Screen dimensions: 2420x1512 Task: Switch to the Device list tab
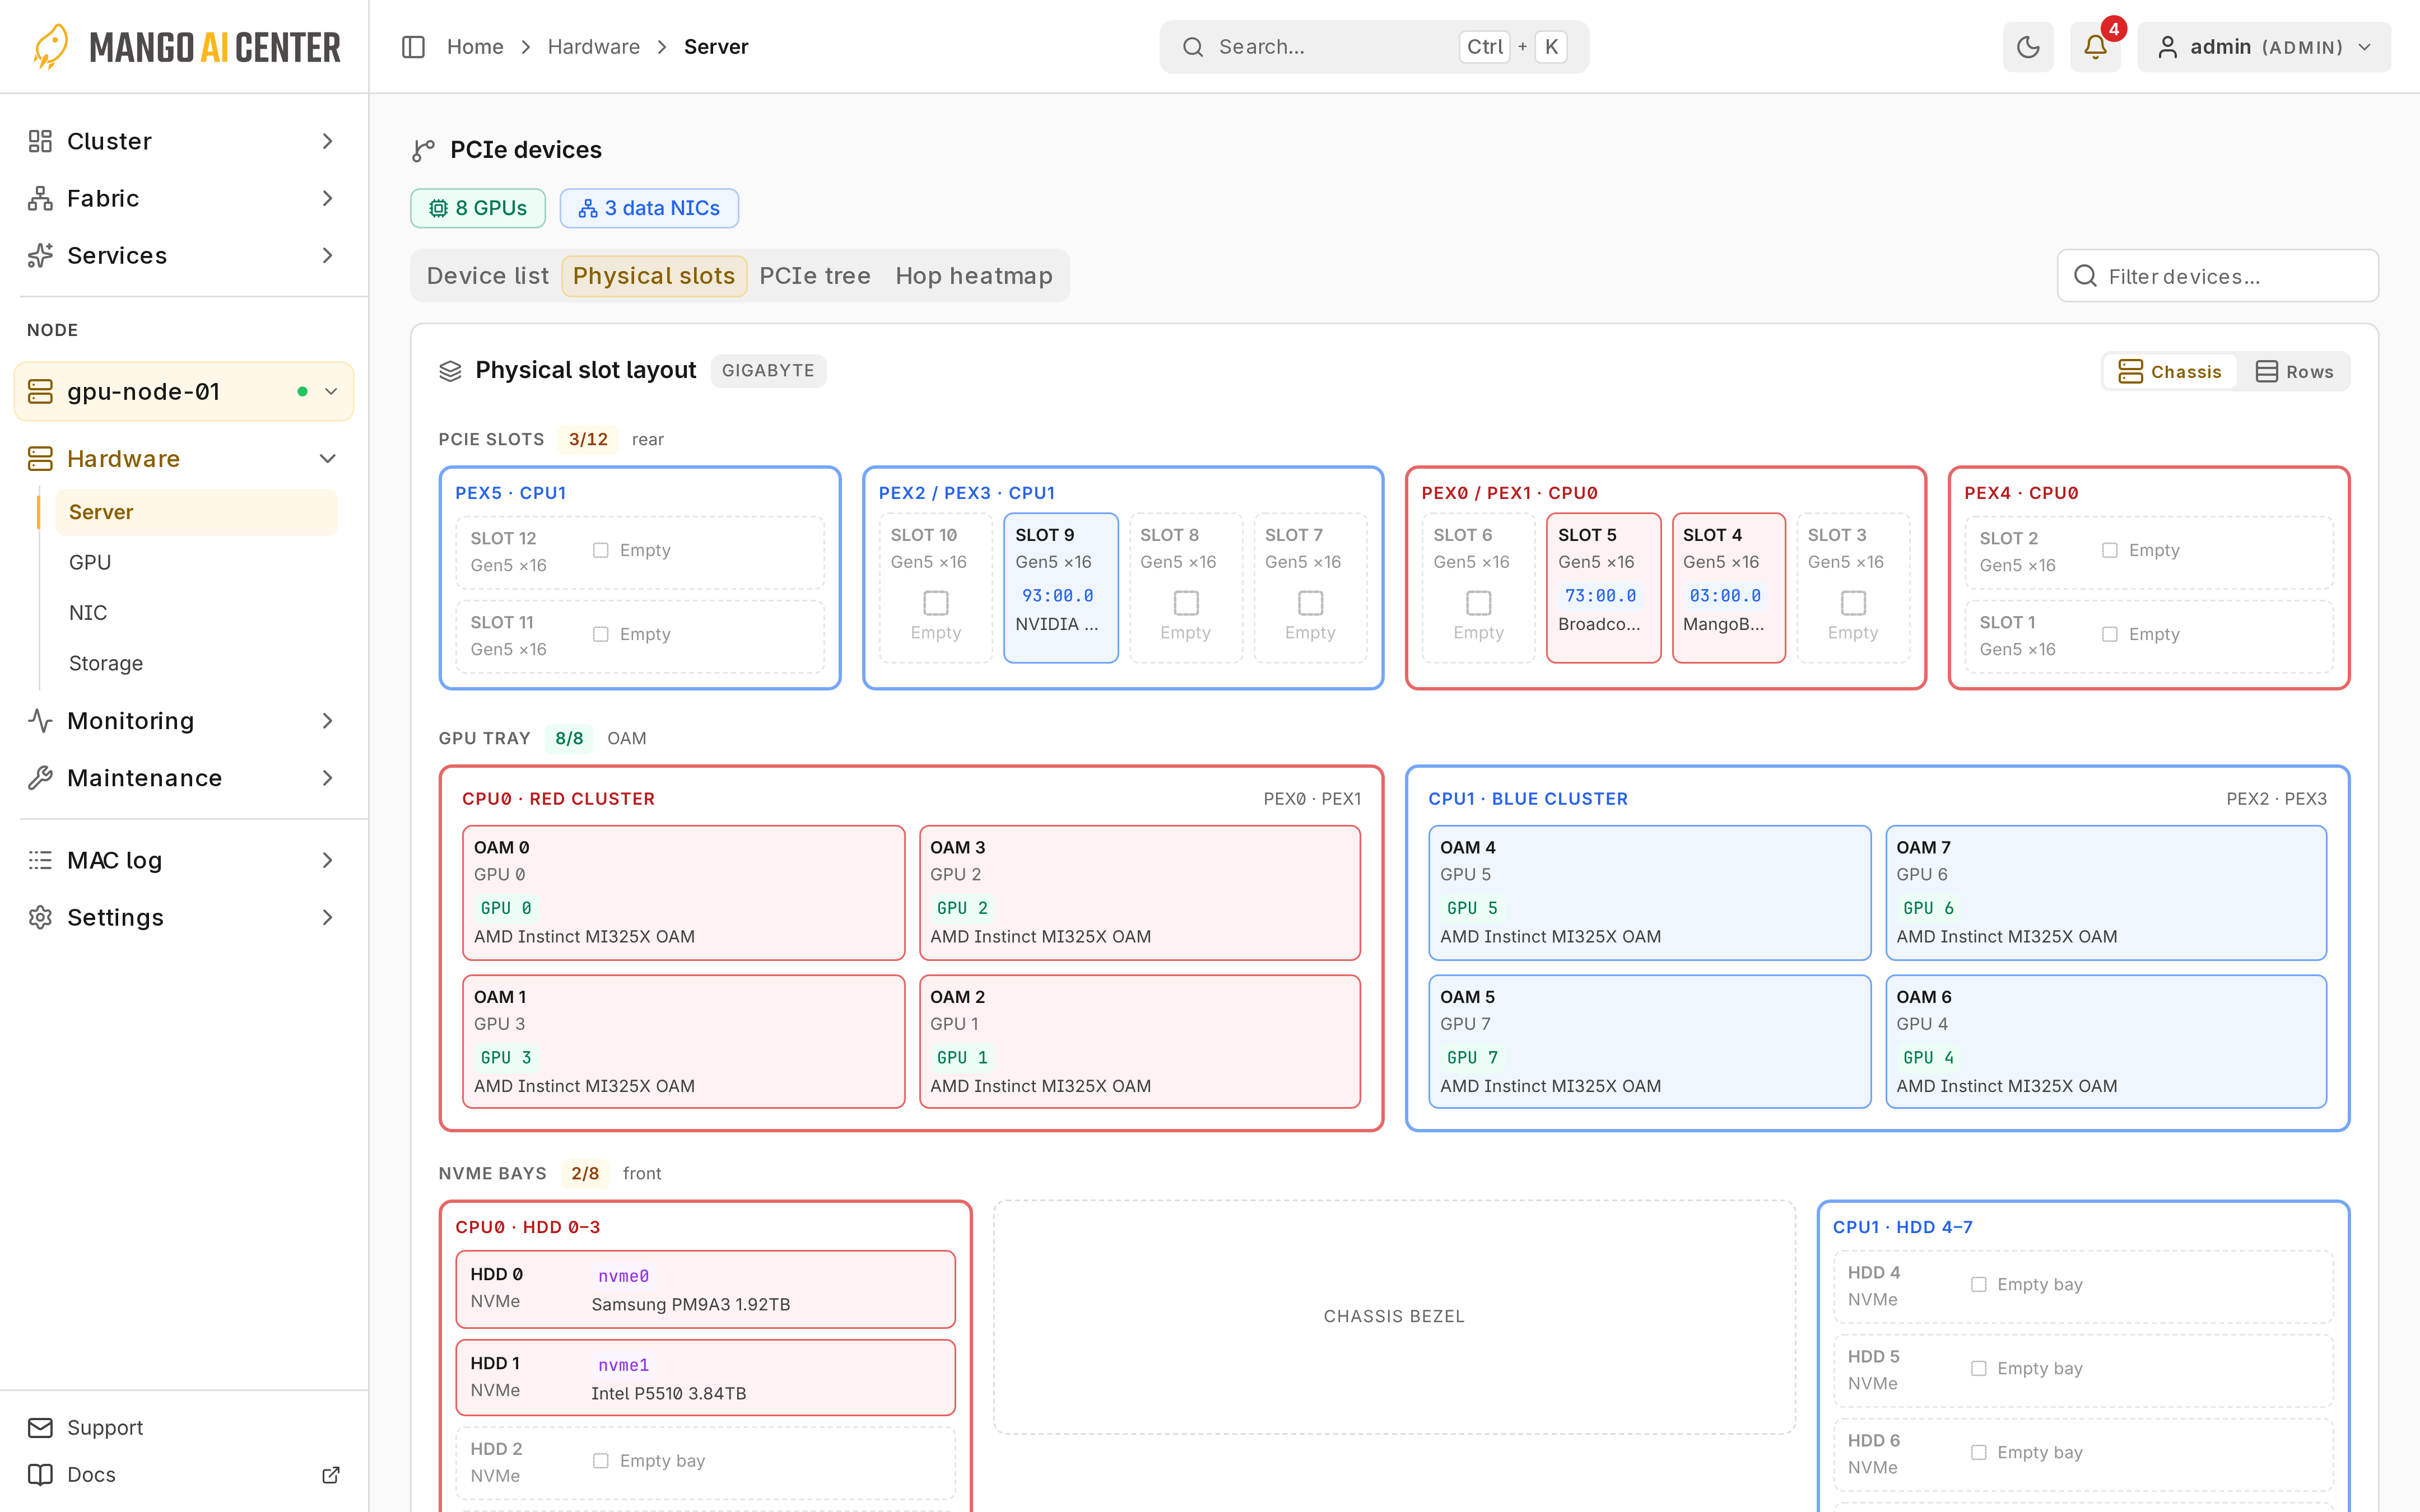click(488, 276)
